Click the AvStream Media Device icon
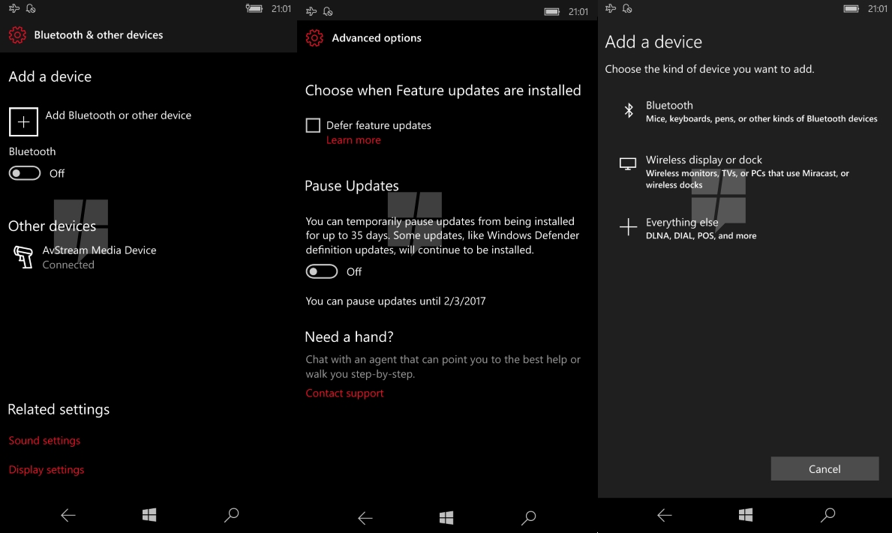Viewport: 892px width, 533px height. [x=23, y=257]
